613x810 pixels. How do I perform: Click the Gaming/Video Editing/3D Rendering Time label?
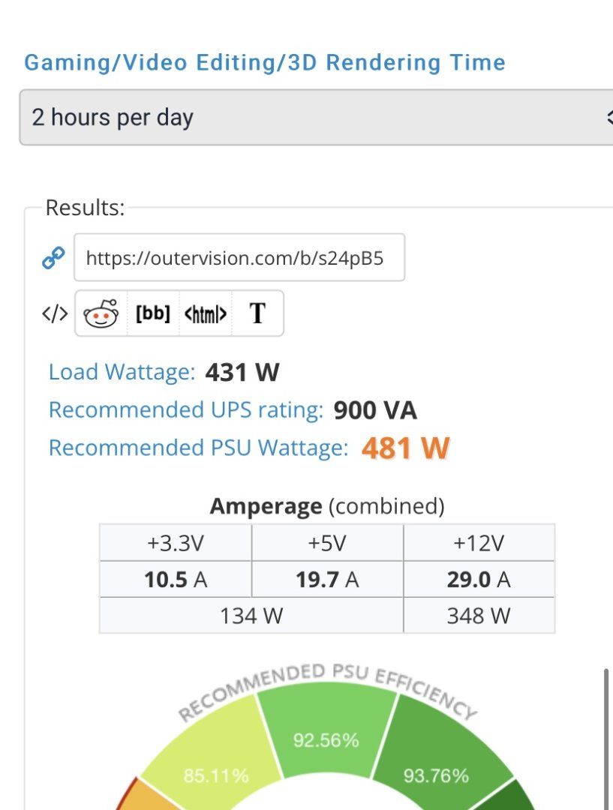coord(265,62)
